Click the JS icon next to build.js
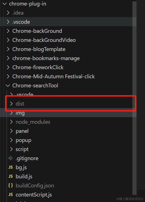 tap(10, 176)
